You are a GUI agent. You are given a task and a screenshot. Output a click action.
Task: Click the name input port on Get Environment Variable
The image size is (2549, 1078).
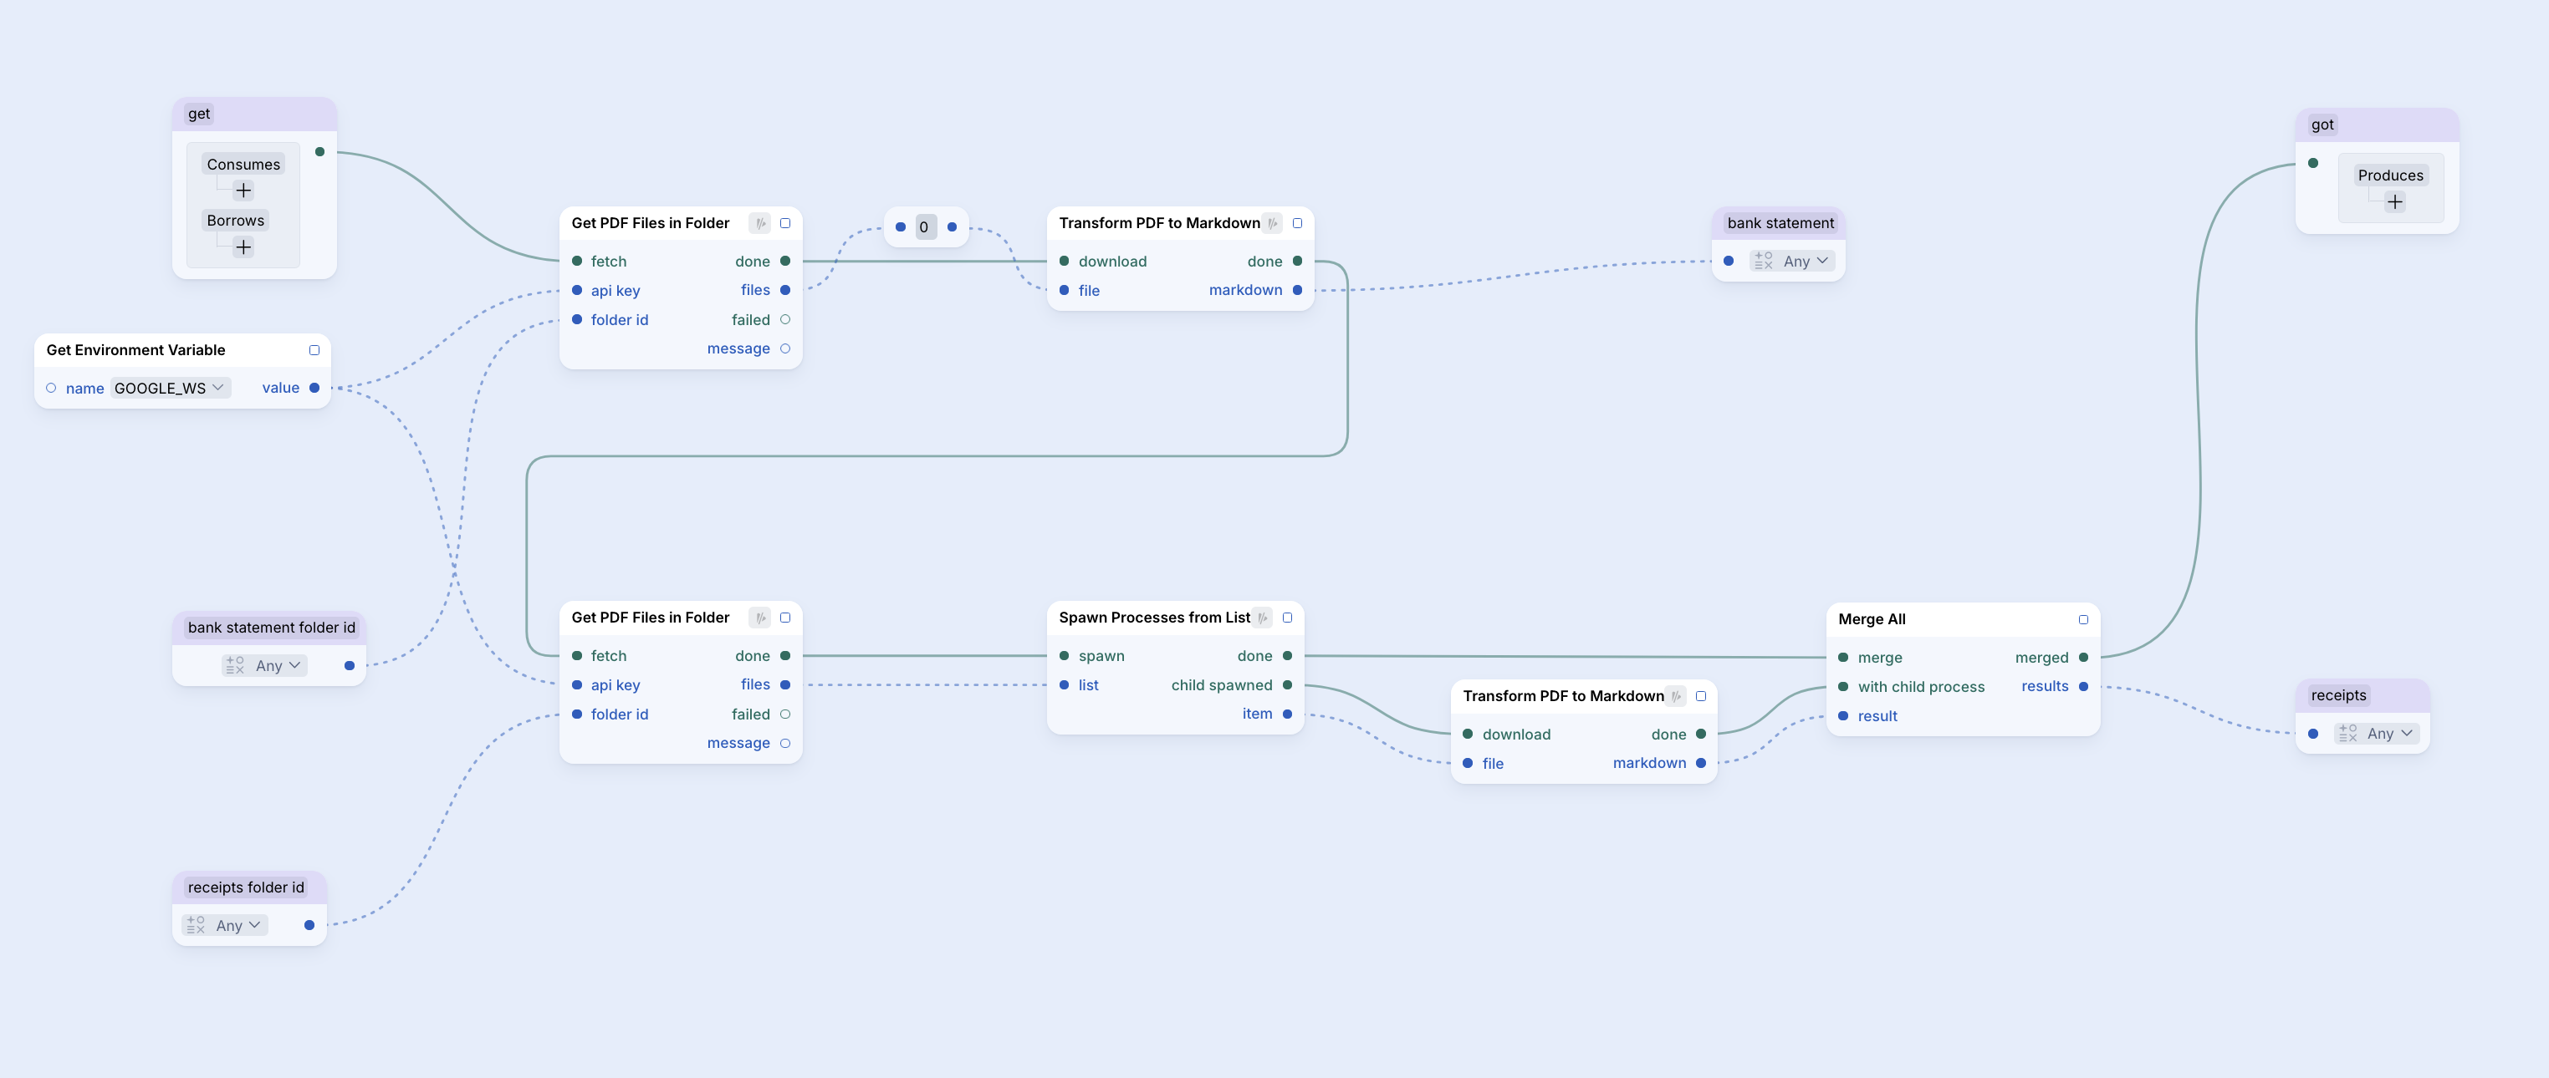click(x=52, y=389)
